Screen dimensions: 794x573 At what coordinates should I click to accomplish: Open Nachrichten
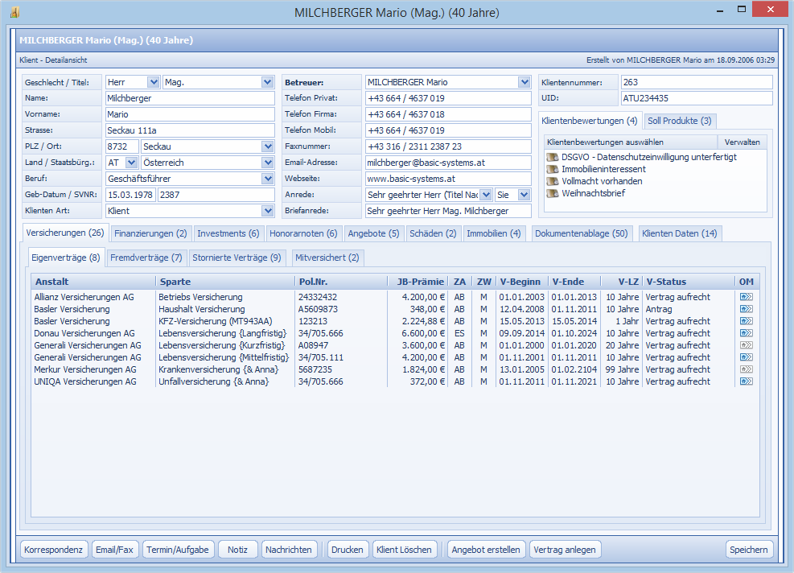coord(289,550)
